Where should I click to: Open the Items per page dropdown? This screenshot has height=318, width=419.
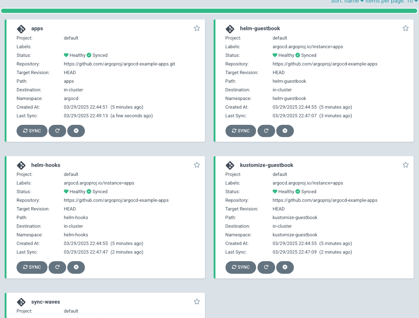click(x=391, y=1)
